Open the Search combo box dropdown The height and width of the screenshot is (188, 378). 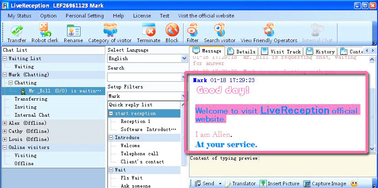184,77
